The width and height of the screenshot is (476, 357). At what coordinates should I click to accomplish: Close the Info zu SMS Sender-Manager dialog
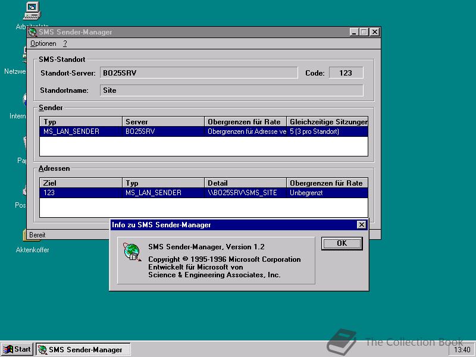362,225
